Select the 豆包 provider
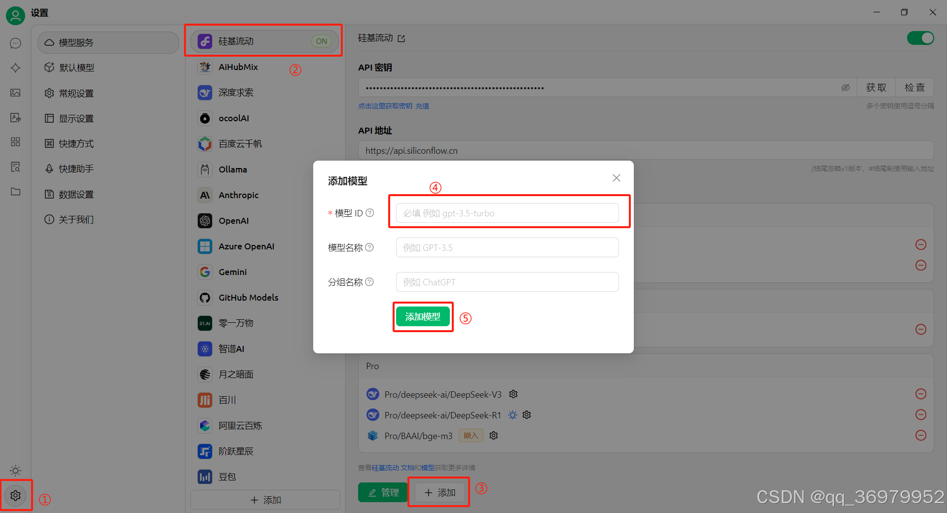The height and width of the screenshot is (513, 947). [265, 477]
